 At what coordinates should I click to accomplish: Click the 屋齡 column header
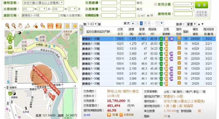[186, 32]
